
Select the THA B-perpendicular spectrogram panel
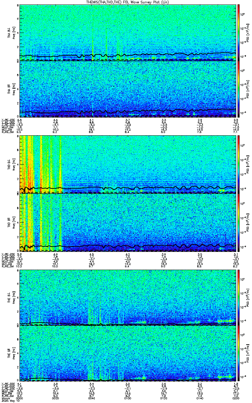[128, 33]
